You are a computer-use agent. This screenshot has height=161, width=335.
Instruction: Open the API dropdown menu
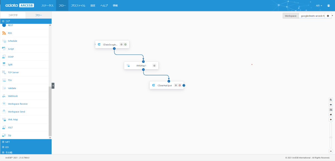[x=319, y=6]
